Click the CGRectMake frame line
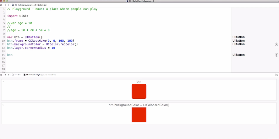 point(40,41)
